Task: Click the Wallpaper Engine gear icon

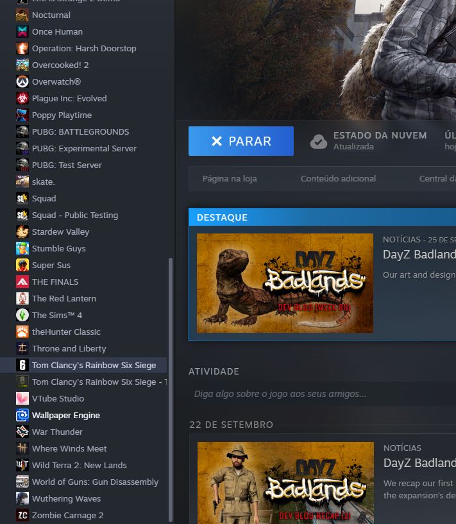Action: point(22,416)
